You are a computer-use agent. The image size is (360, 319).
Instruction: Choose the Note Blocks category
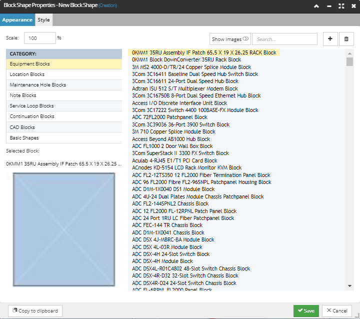point(64,95)
